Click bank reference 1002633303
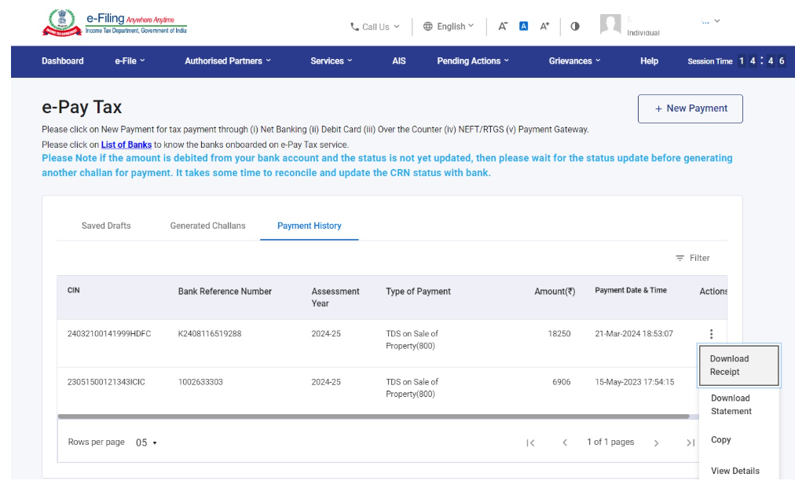The width and height of the screenshot is (795, 481). click(200, 382)
